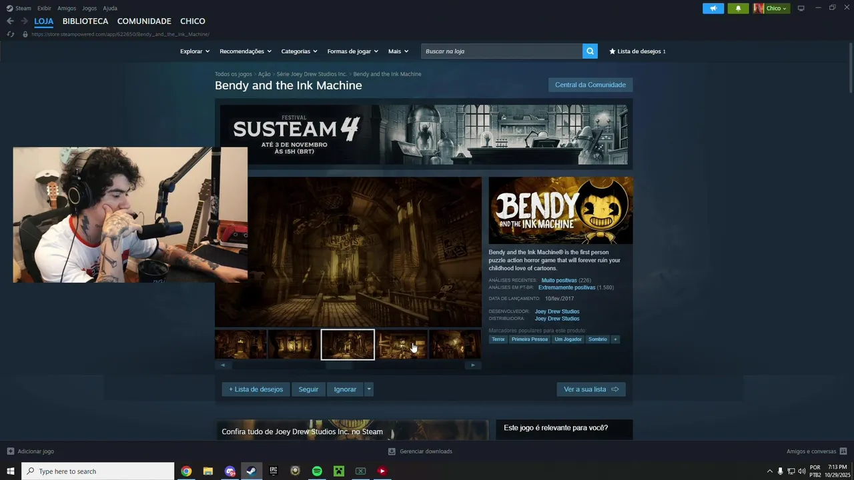Image resolution: width=854 pixels, height=480 pixels.
Task: Click the SUSTEAM 4 festival banner
Action: tap(424, 134)
